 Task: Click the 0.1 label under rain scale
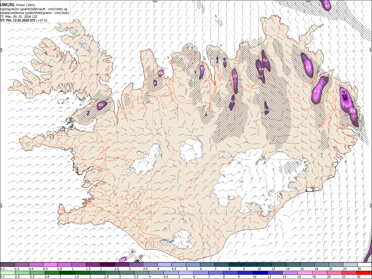coord(2,277)
